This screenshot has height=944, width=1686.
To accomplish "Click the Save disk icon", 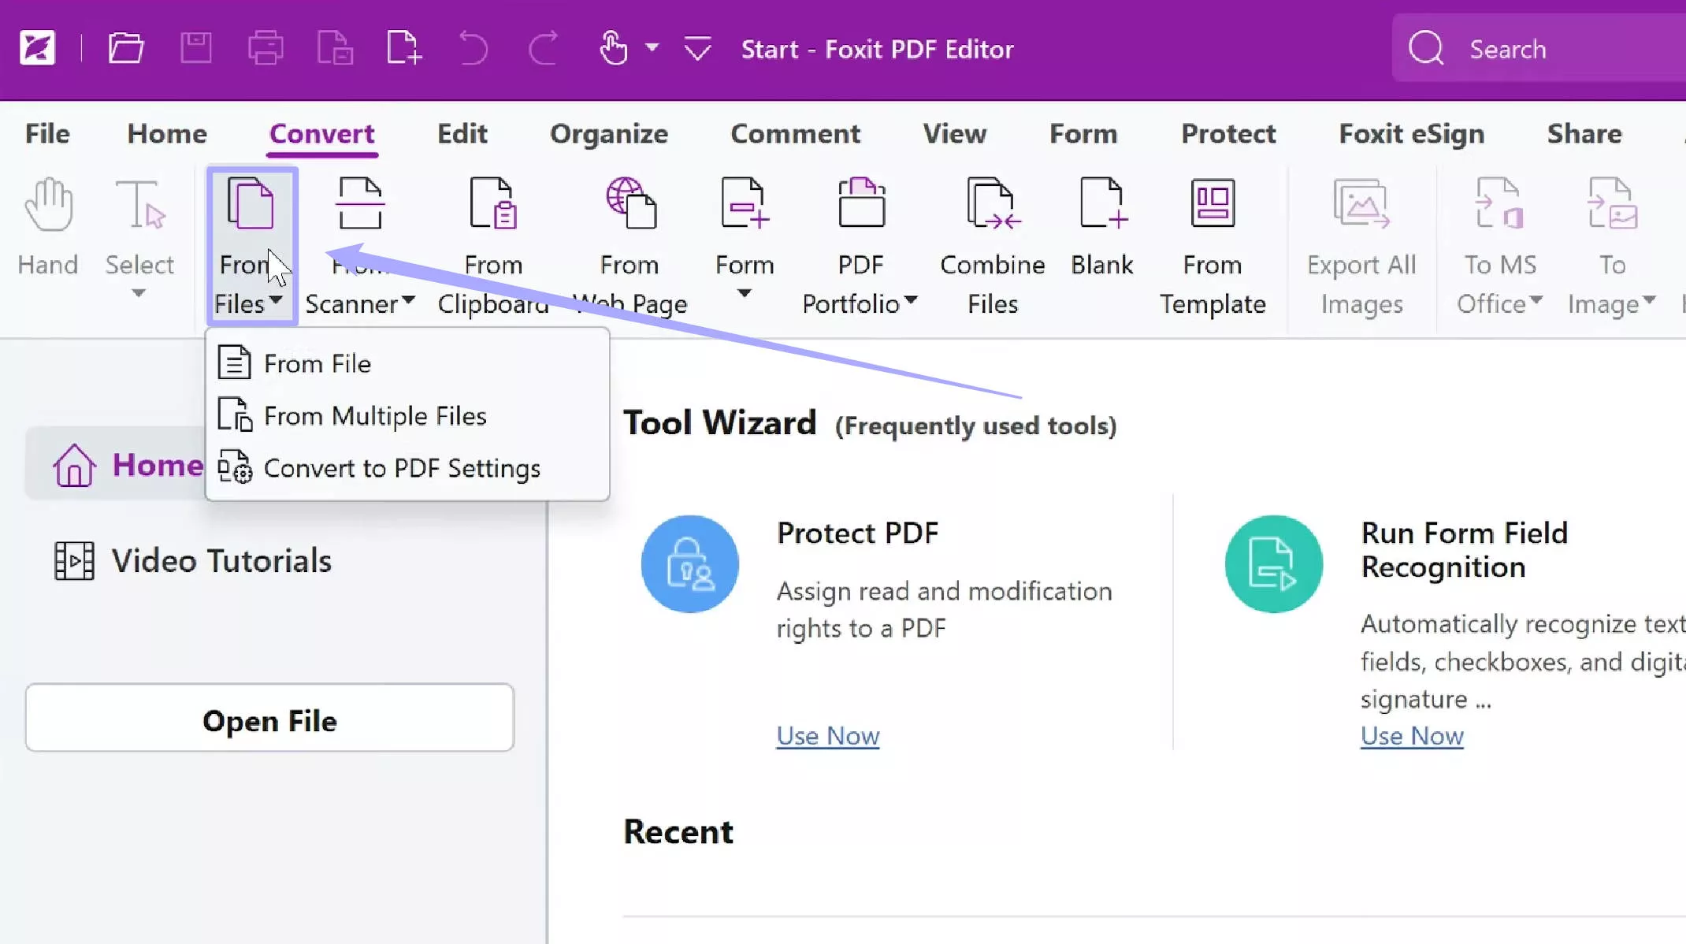I will [x=195, y=48].
